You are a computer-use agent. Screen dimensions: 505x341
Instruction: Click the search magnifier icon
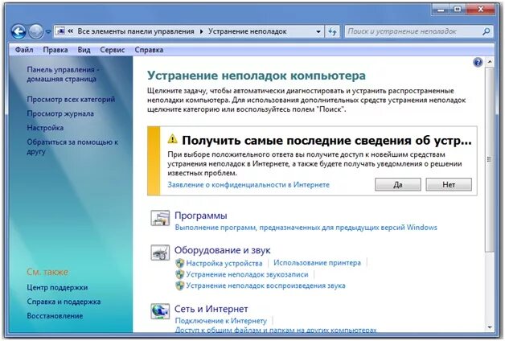pos(486,31)
